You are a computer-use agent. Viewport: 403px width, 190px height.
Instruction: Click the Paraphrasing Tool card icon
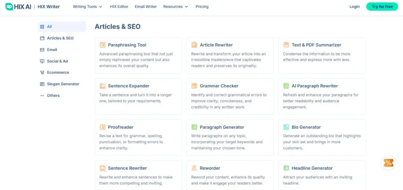[103, 45]
